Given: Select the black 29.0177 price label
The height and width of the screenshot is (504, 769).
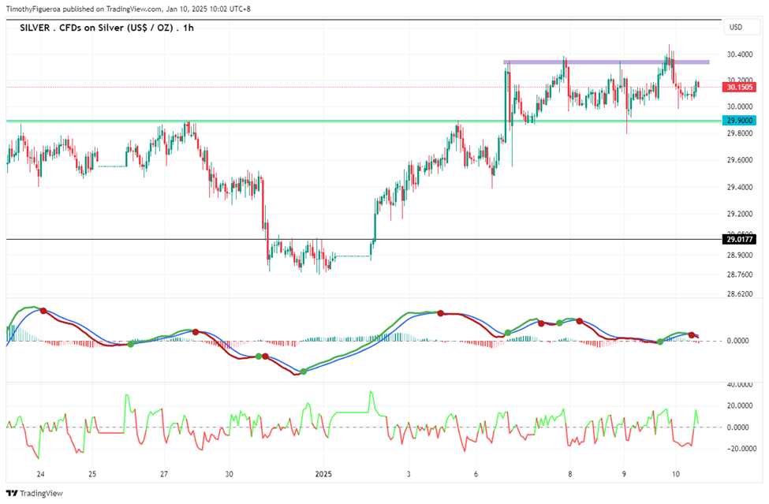Looking at the screenshot, I should 740,239.
